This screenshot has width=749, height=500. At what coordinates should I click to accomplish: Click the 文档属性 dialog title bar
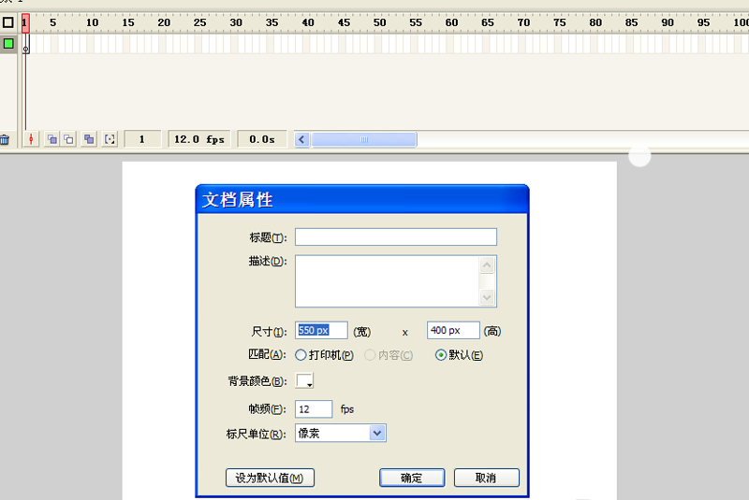point(362,199)
